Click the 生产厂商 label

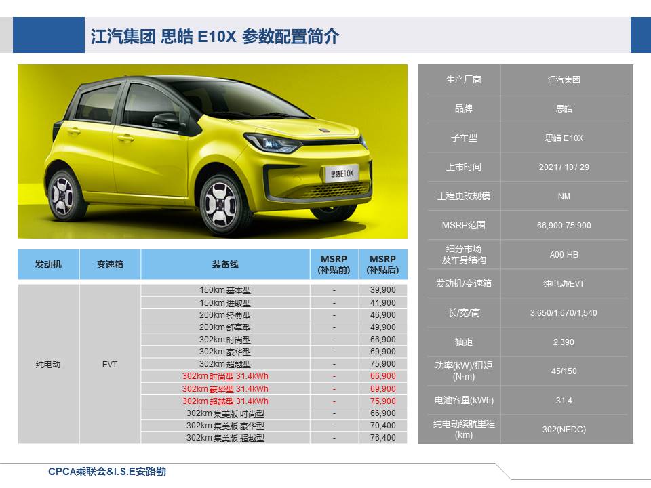[x=464, y=80]
